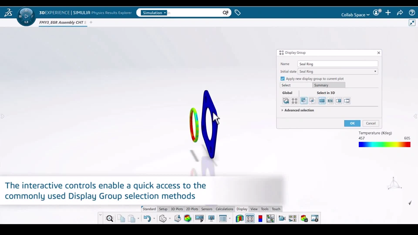The height and width of the screenshot is (235, 418).
Task: Click the user profile avatar icon
Action: [x=376, y=13]
